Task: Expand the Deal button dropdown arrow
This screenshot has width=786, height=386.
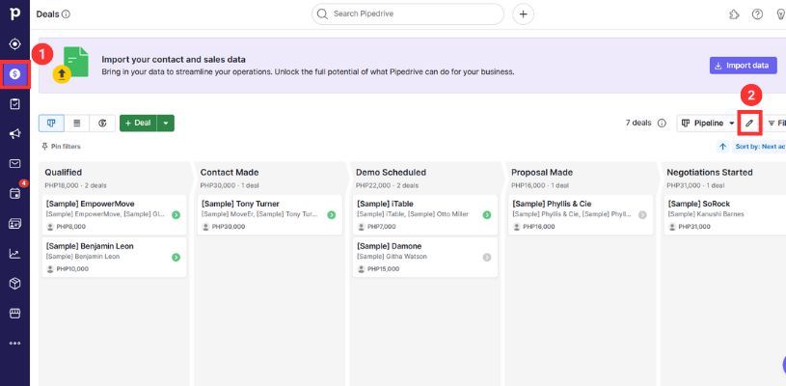Action: coord(166,123)
